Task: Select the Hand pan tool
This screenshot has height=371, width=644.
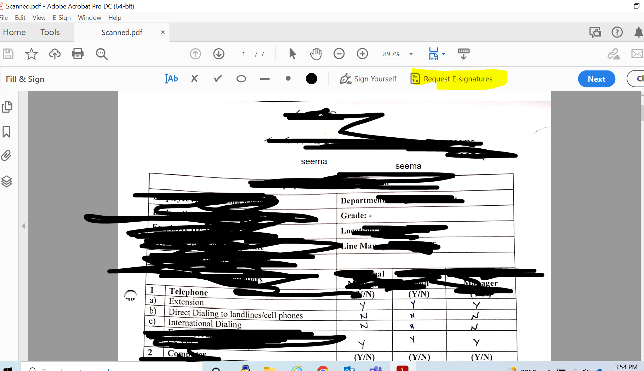Action: pyautogui.click(x=315, y=54)
